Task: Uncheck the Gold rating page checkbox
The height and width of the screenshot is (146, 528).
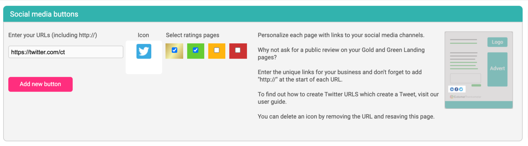Action: click(175, 50)
